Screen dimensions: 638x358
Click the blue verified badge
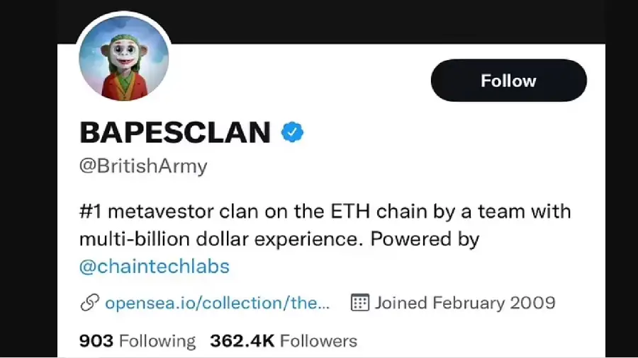(x=293, y=132)
